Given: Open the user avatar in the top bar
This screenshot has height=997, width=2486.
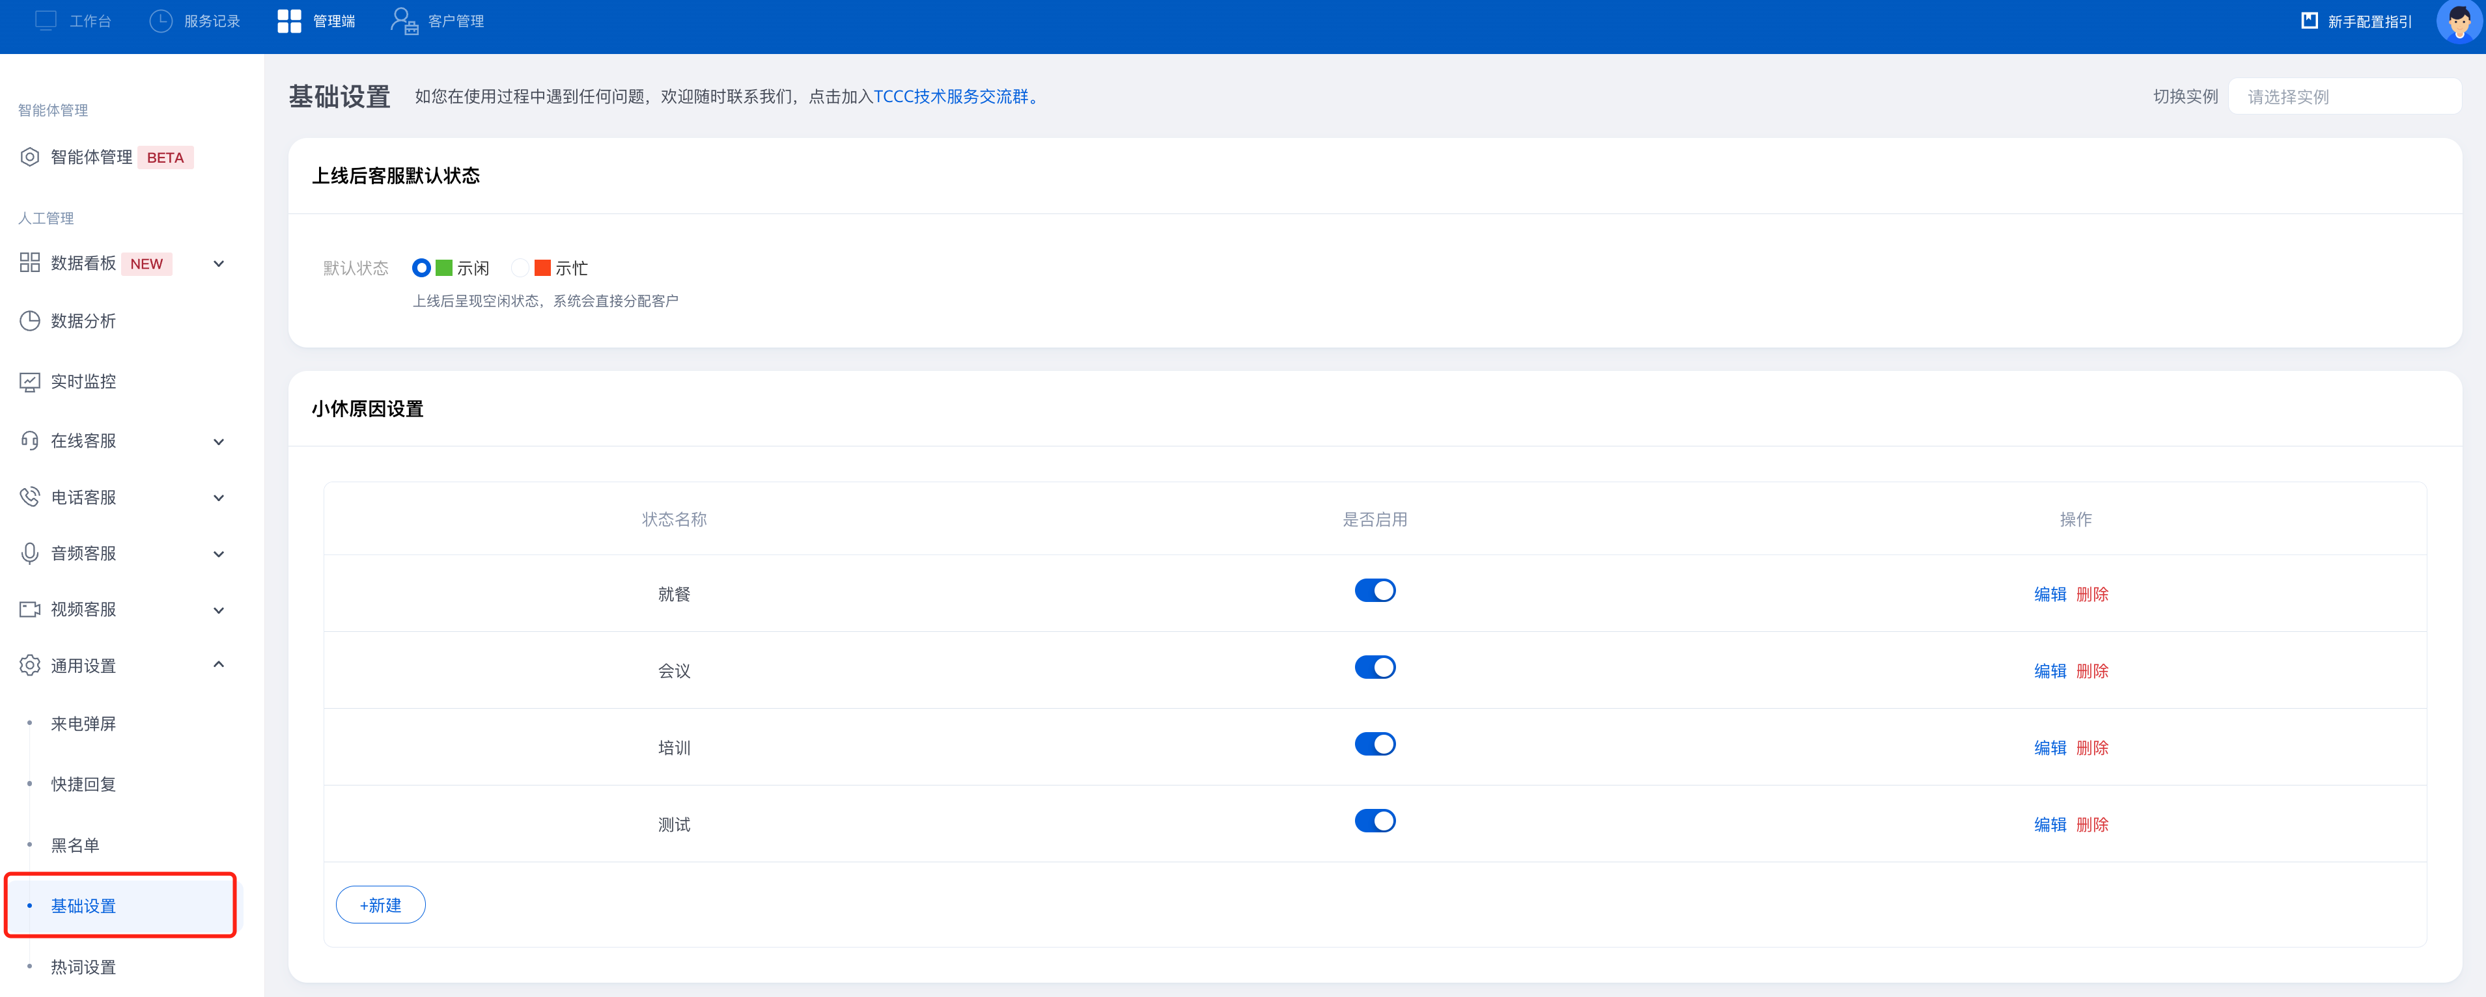Looking at the screenshot, I should 2458,21.
